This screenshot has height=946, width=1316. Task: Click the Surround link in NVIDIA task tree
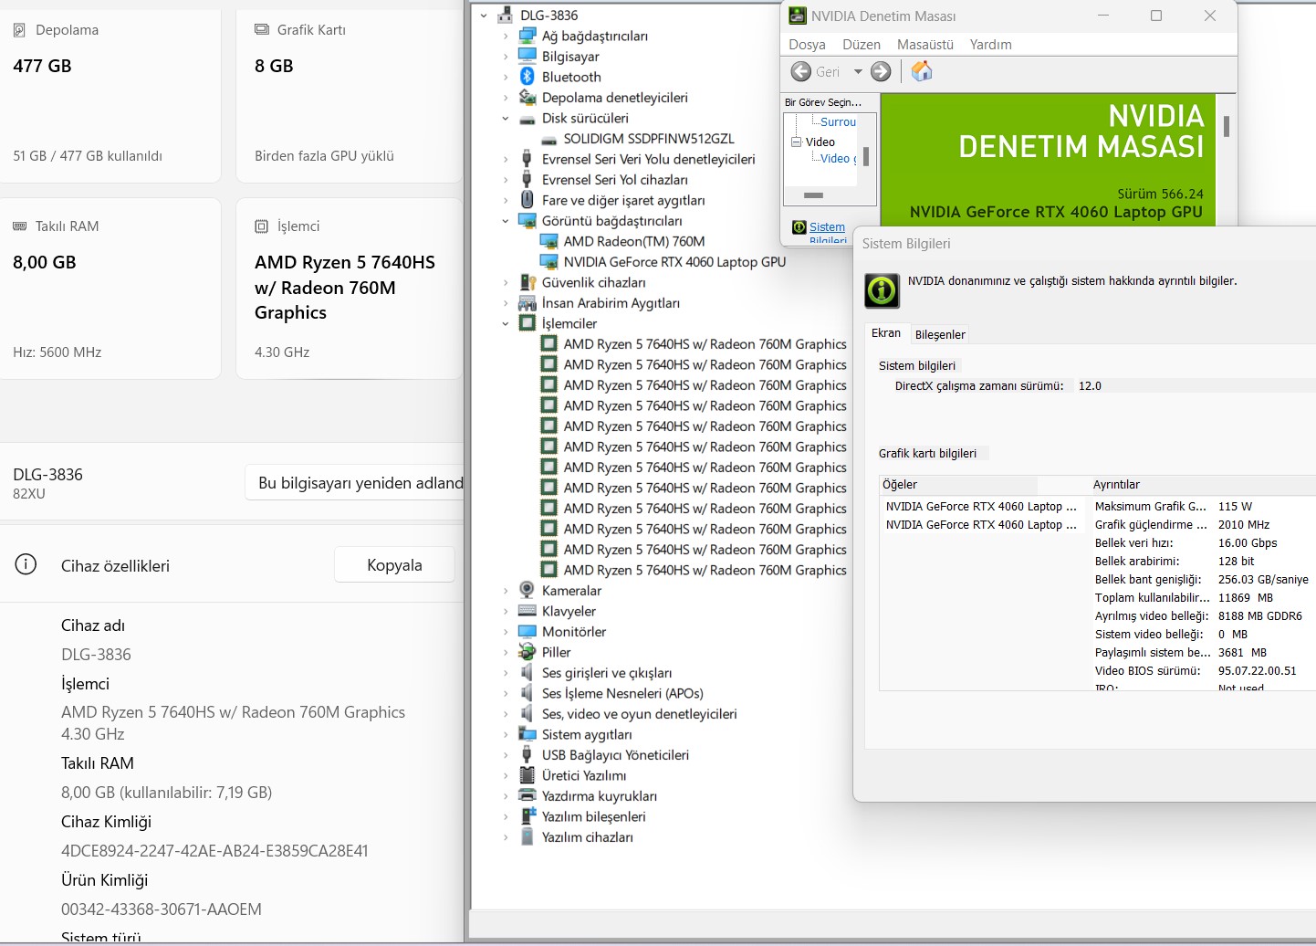point(838,121)
